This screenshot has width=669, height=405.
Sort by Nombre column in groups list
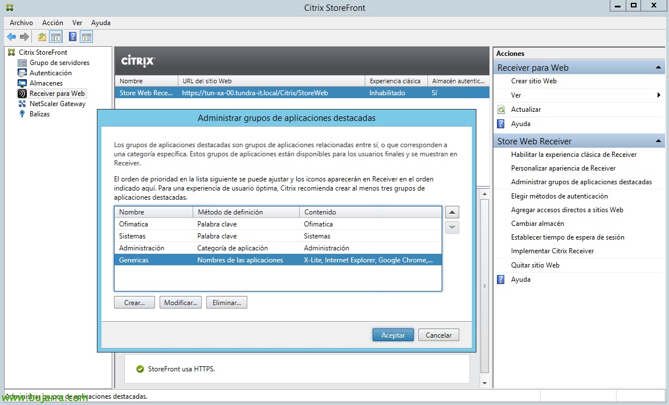point(154,212)
